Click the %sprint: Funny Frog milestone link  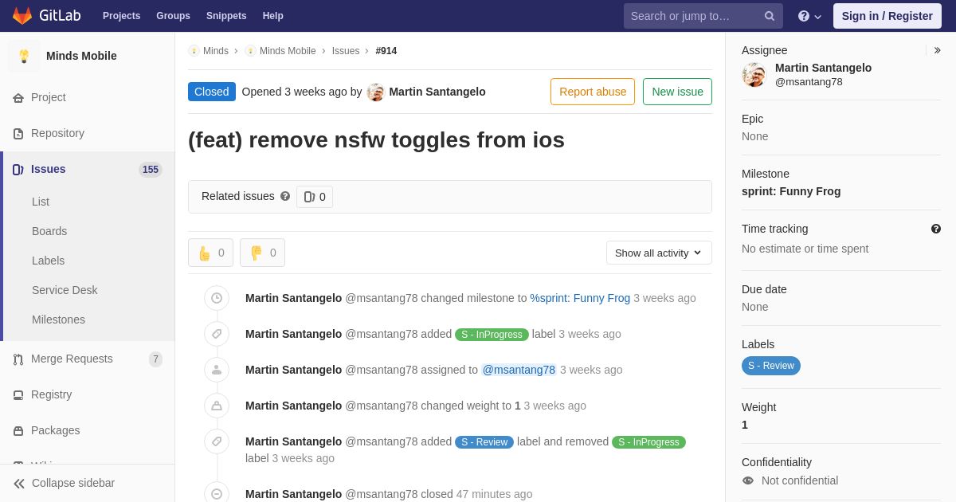pyautogui.click(x=580, y=298)
